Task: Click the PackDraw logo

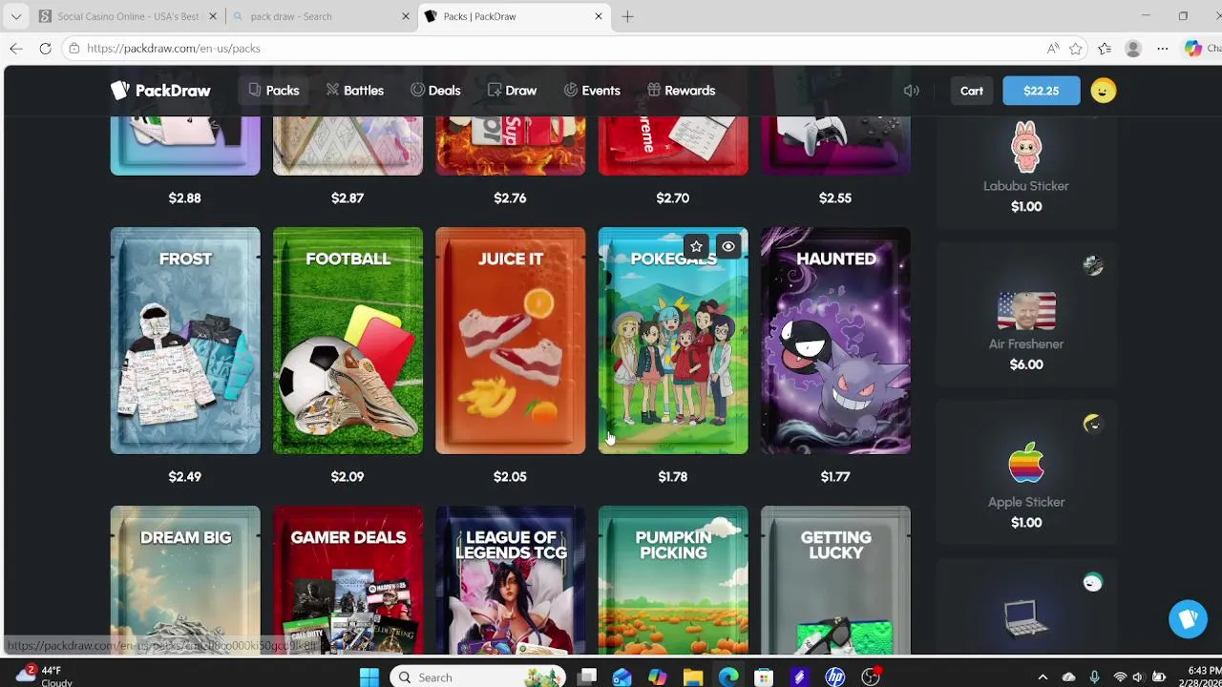Action: coord(160,91)
